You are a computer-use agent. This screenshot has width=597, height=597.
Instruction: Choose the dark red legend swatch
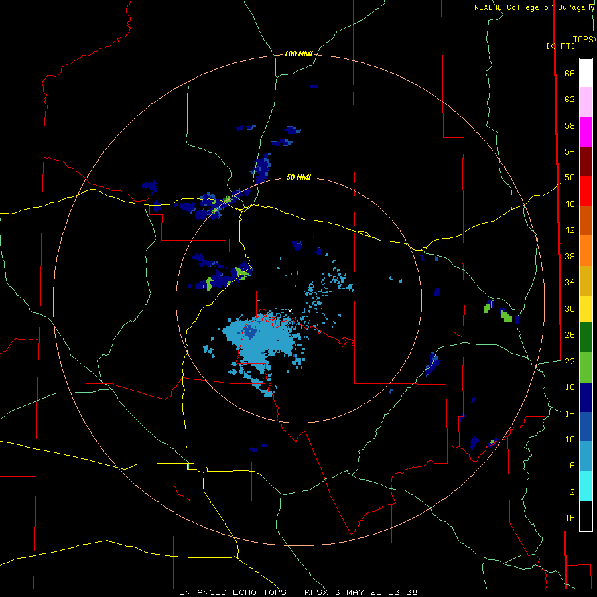(586, 162)
